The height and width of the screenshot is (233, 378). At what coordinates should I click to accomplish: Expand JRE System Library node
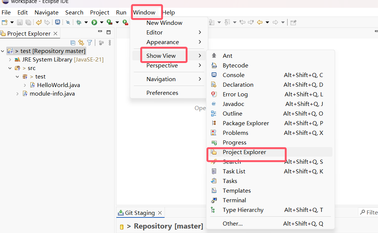[10, 60]
